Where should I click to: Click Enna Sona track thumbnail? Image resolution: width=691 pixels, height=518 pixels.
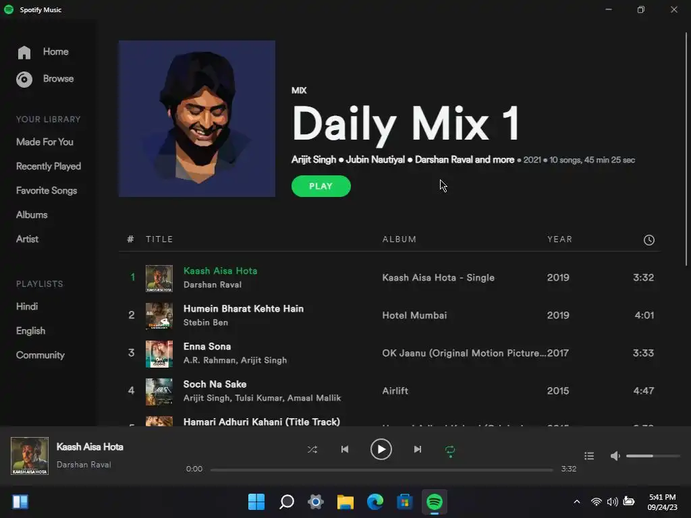(159, 353)
